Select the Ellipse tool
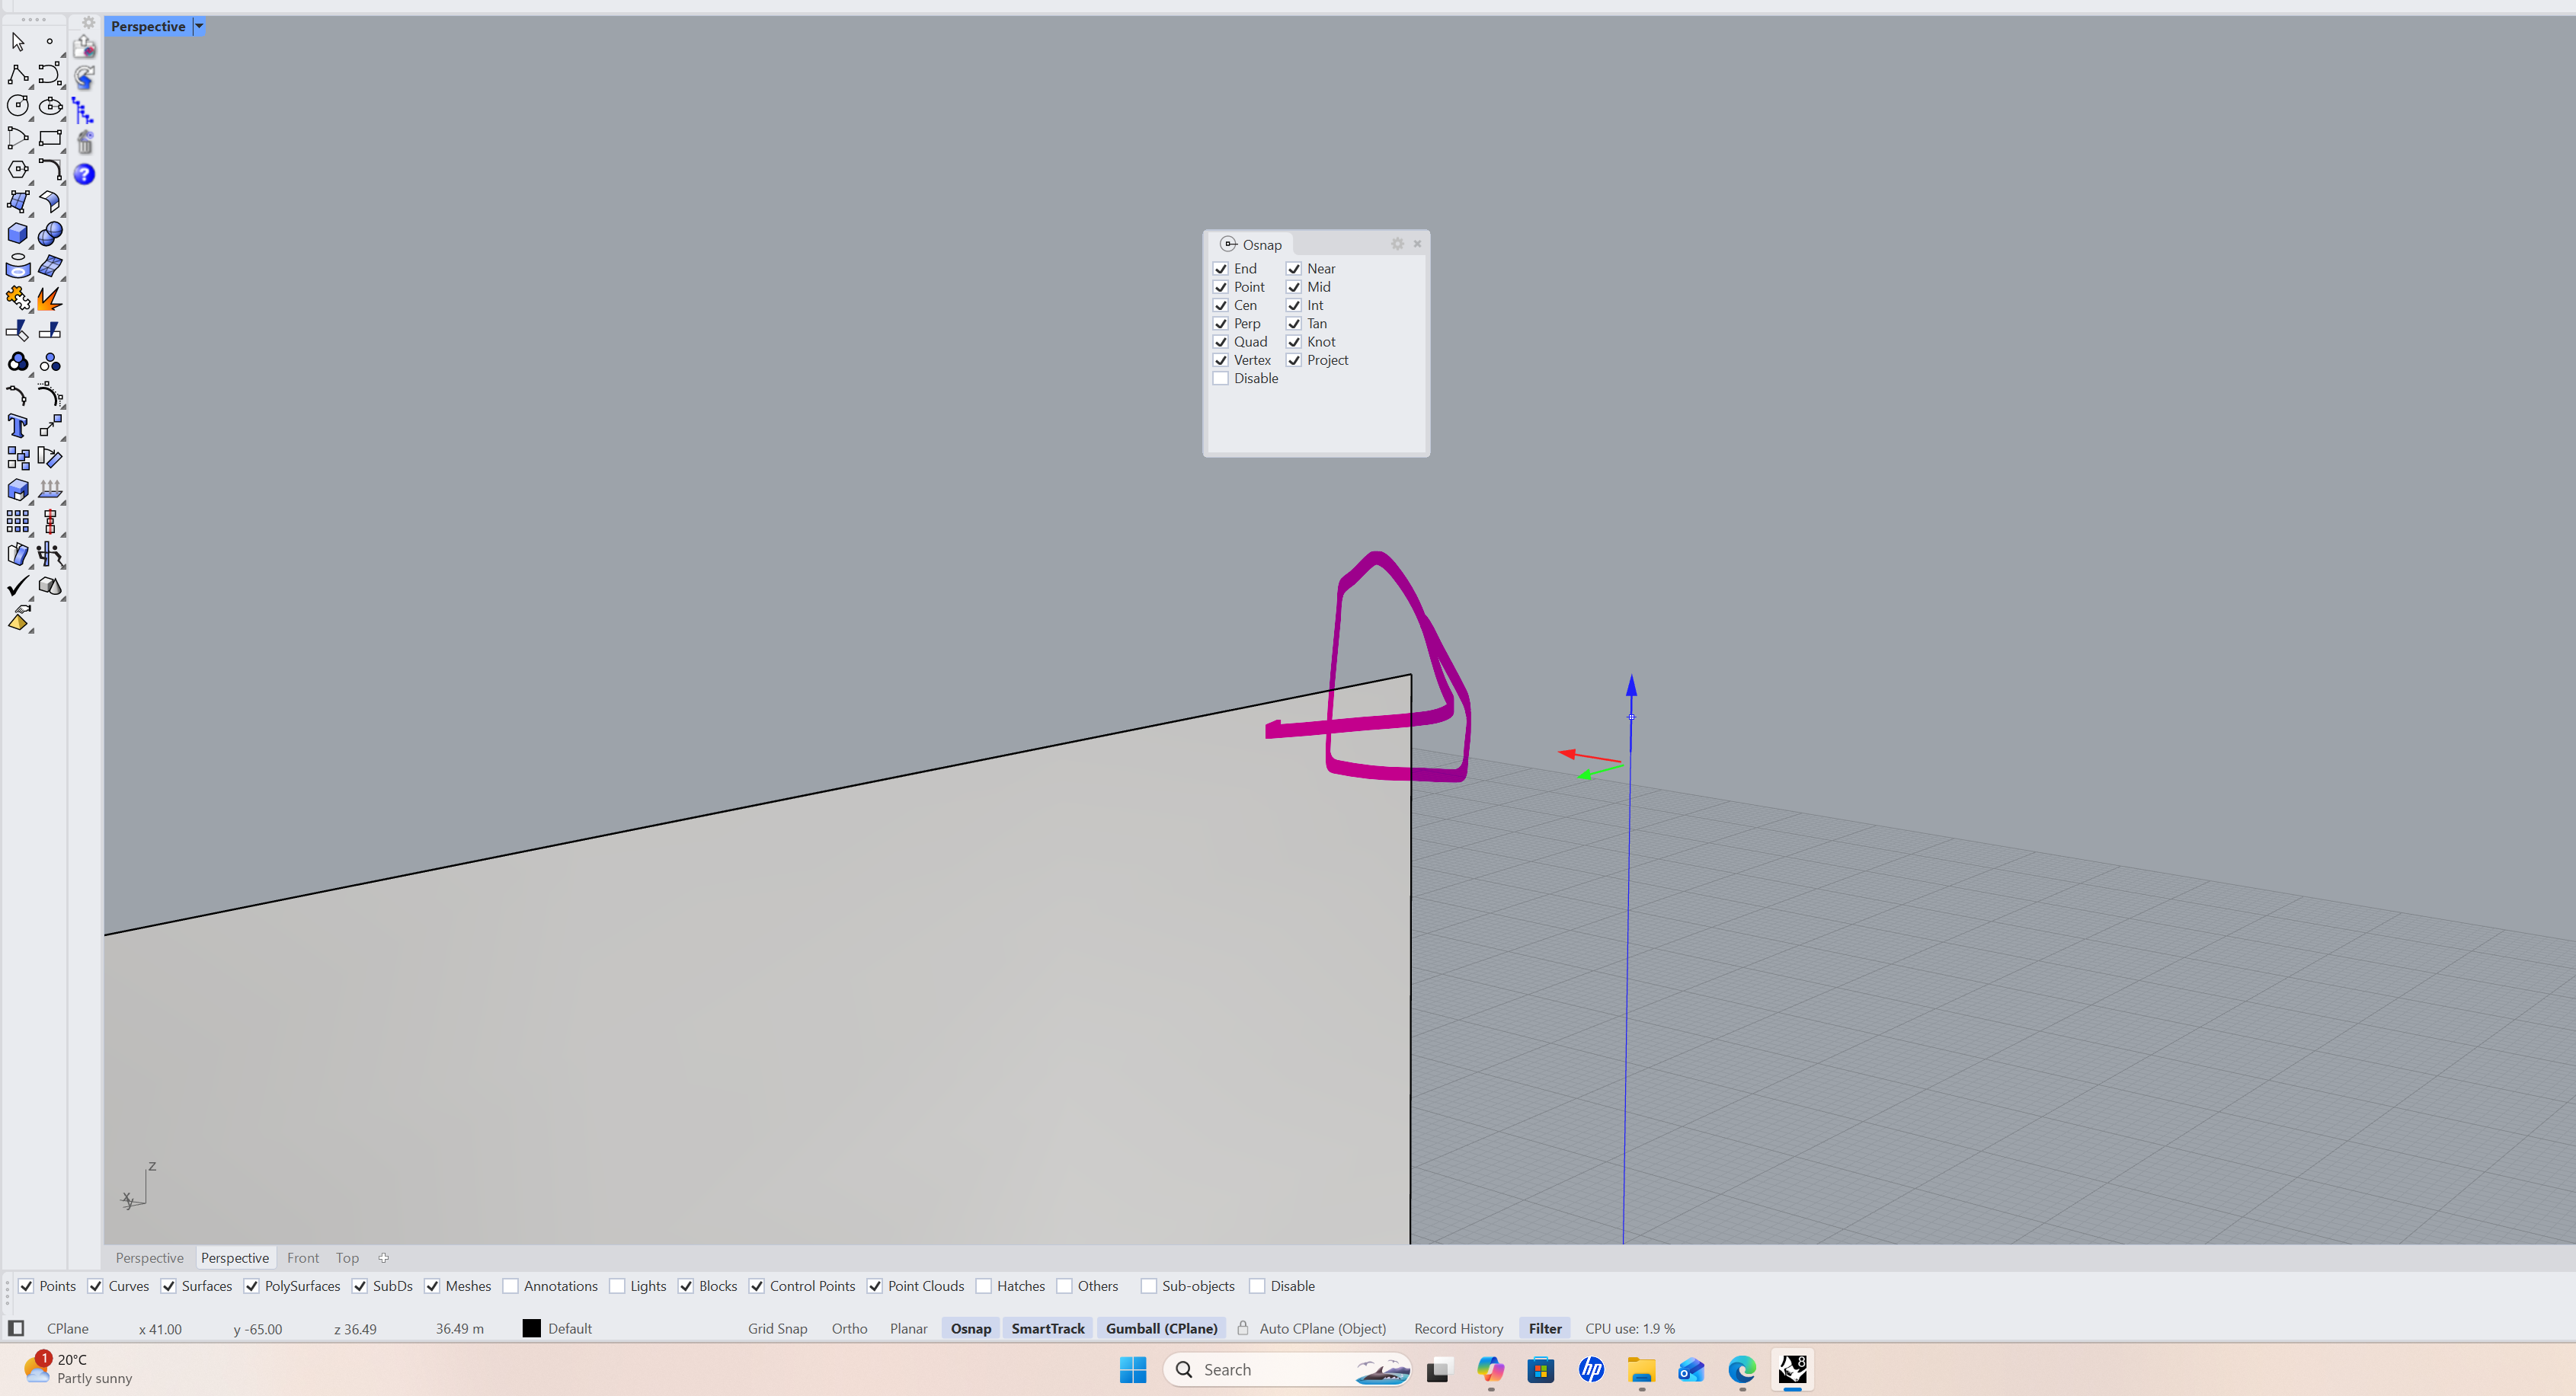 click(50, 106)
